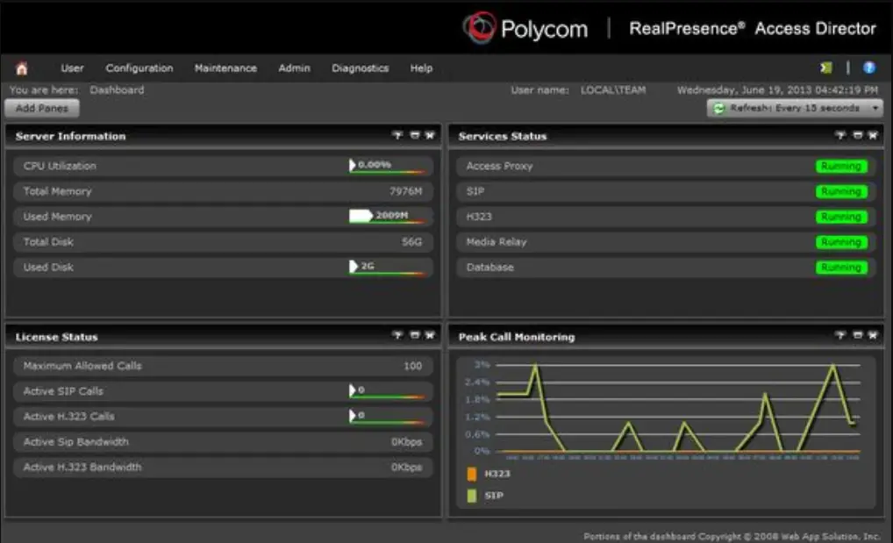This screenshot has height=543, width=893.
Task: Click the Dashboard breadcrumb link
Action: 117,89
